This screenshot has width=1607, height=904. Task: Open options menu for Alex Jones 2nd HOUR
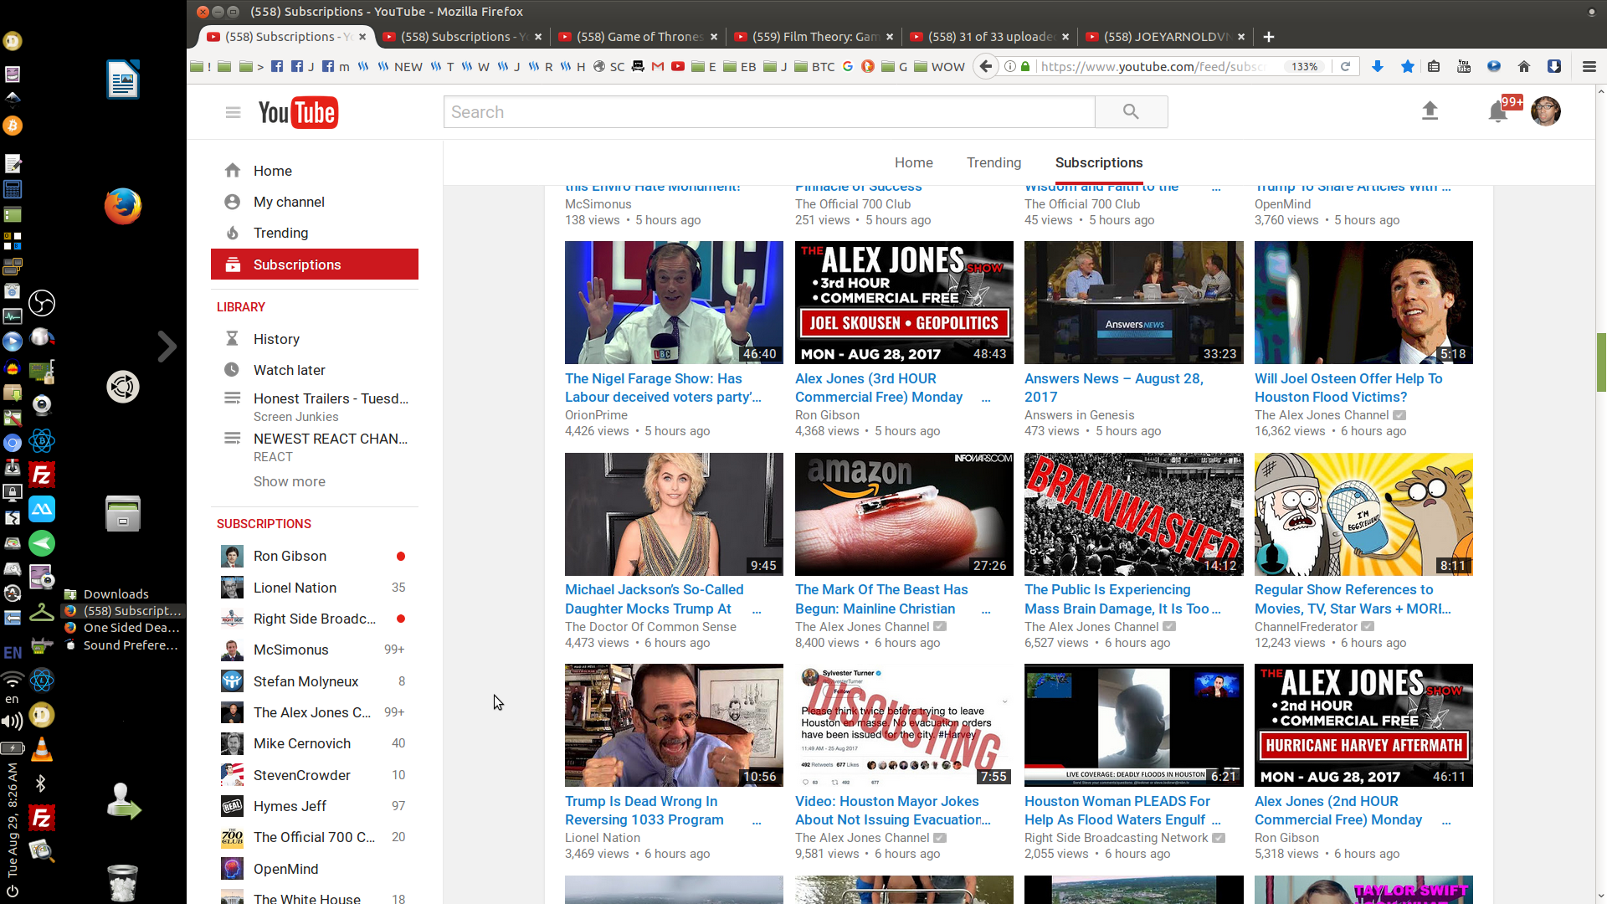tap(1446, 821)
